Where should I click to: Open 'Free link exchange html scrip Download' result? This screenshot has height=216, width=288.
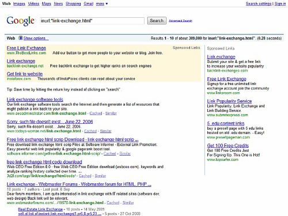click(x=73, y=139)
